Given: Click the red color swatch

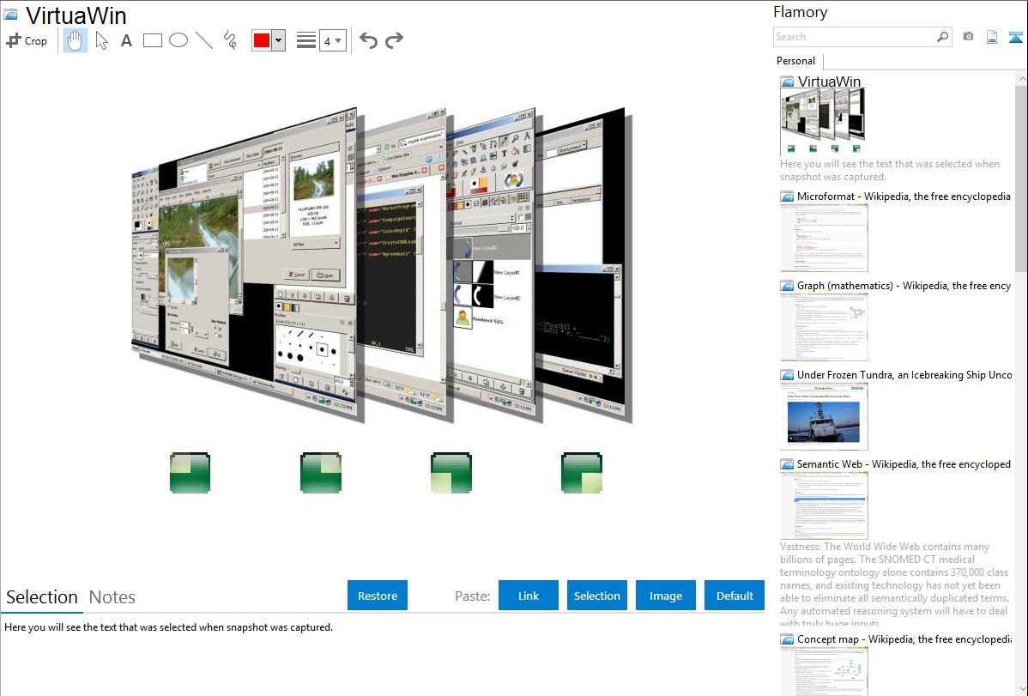Looking at the screenshot, I should pos(262,40).
